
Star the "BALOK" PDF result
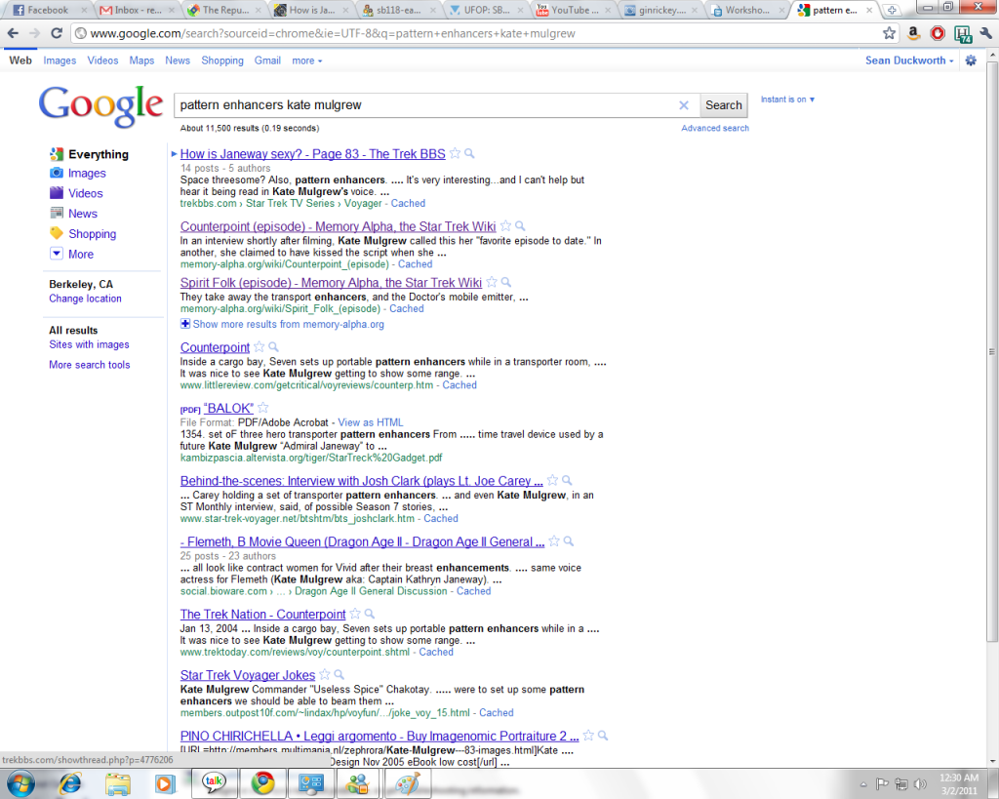(x=262, y=408)
